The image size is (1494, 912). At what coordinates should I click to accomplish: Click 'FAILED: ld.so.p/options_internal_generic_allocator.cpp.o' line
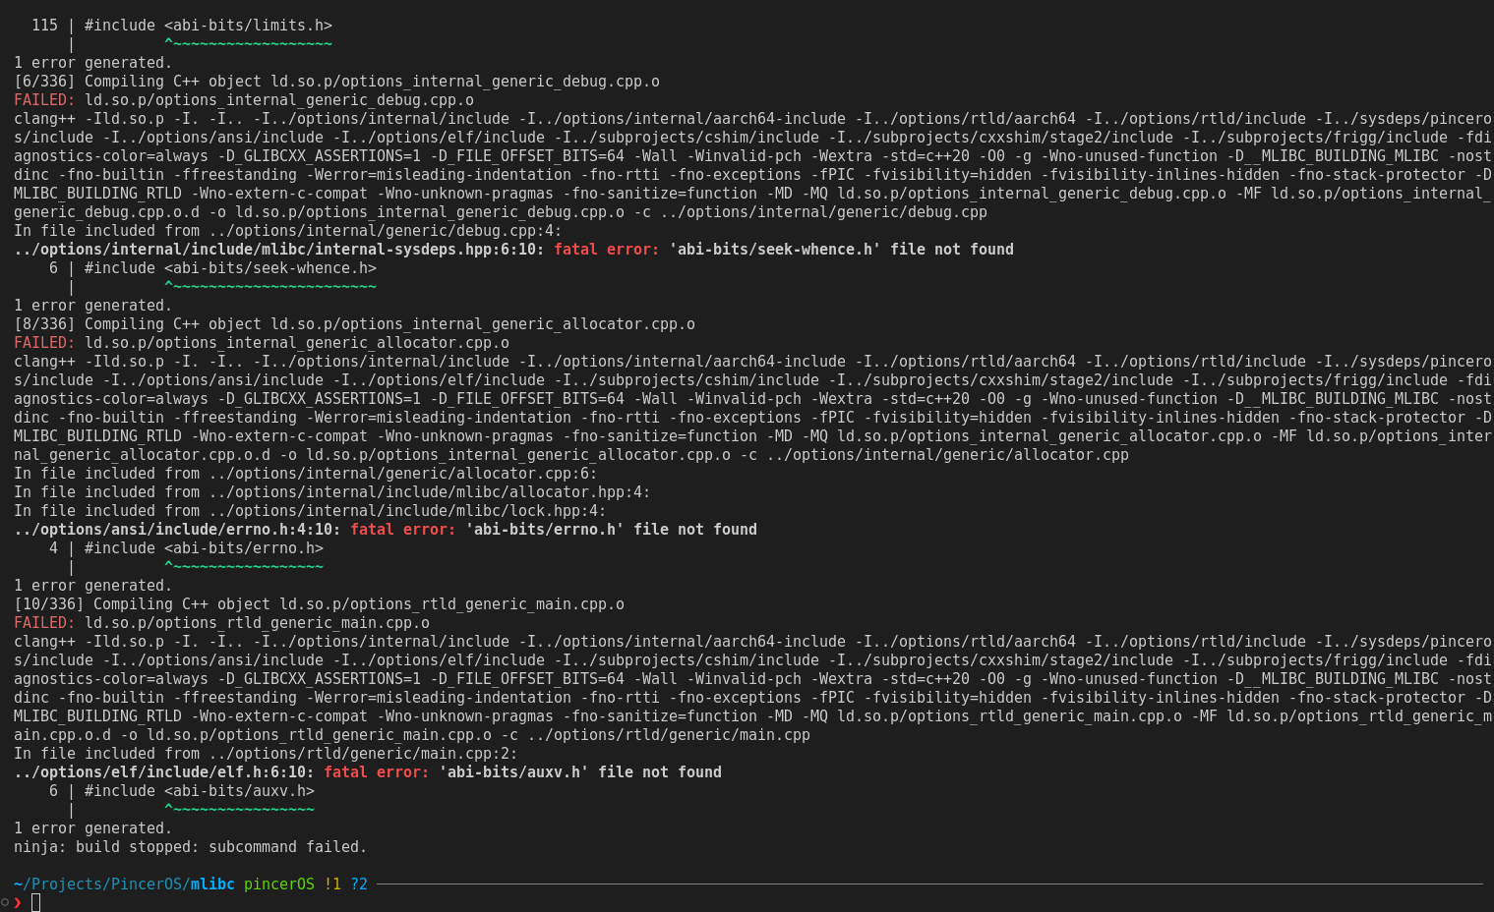click(x=262, y=343)
